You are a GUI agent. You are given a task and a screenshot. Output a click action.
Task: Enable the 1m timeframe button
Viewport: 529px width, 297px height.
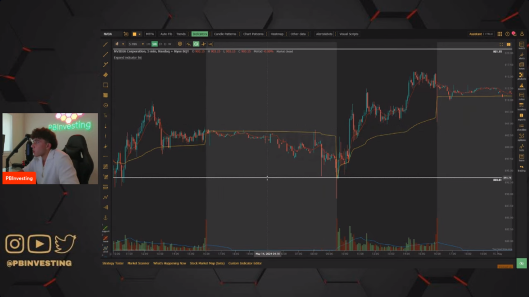148,44
